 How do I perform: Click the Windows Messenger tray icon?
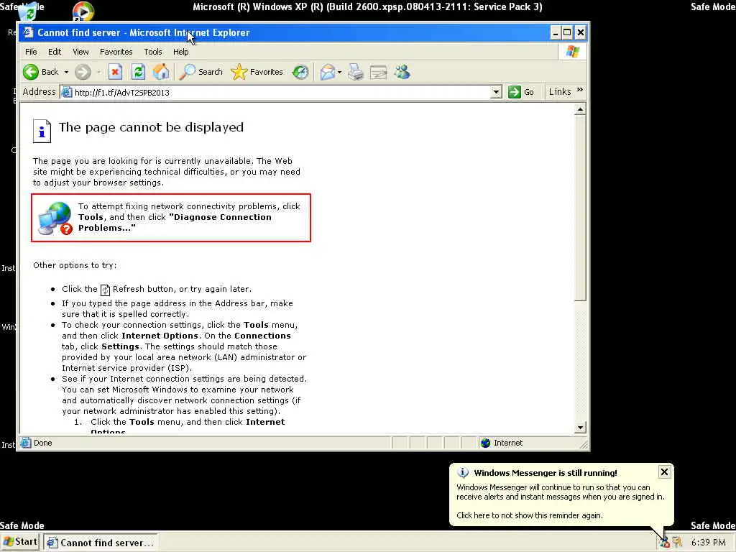pyautogui.click(x=663, y=542)
